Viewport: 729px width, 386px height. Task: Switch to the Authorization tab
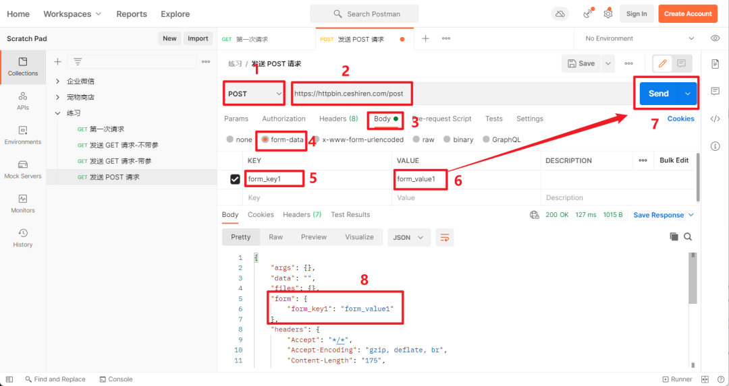click(283, 119)
